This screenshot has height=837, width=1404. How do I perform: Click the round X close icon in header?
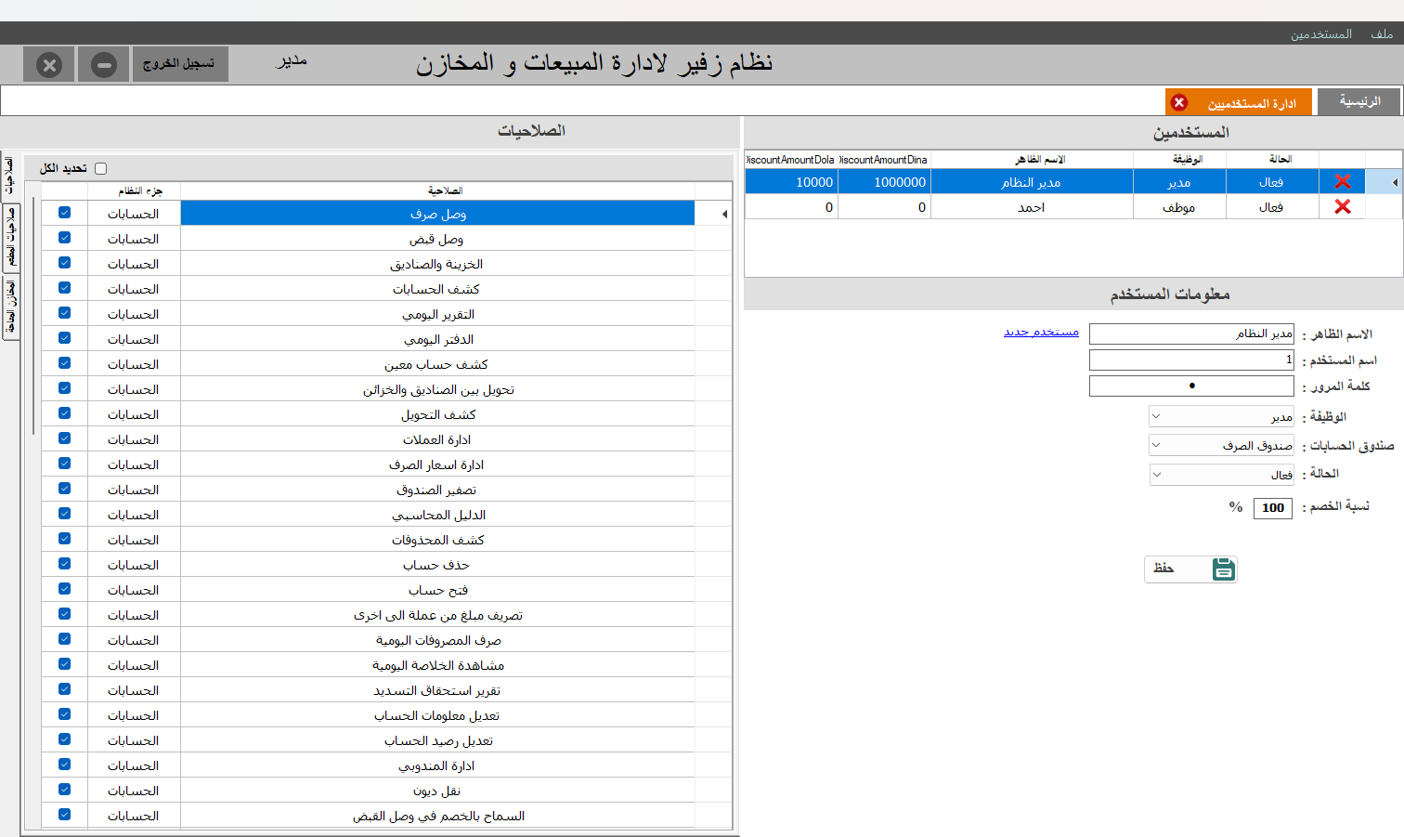[49, 65]
